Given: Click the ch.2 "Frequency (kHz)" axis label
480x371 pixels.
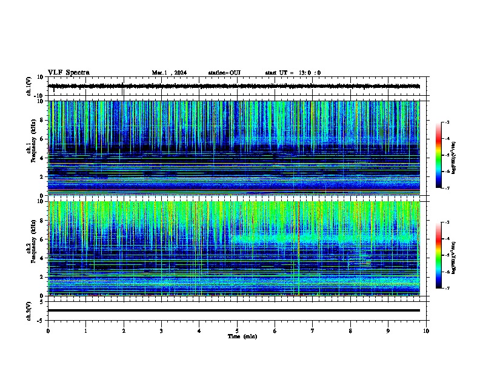Looking at the screenshot, I should coord(33,241).
